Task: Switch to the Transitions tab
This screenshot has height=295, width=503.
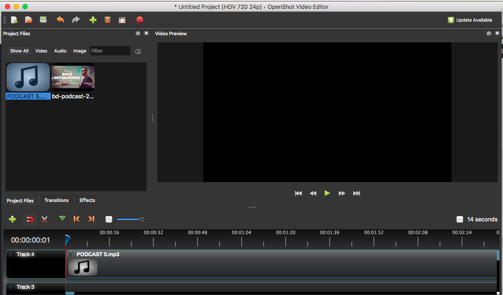Action: [x=56, y=200]
